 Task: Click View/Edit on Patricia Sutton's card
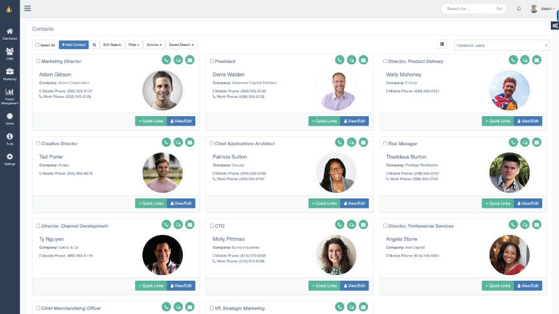354,203
